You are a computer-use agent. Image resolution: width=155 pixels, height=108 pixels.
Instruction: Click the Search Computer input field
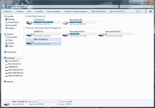click(135, 6)
